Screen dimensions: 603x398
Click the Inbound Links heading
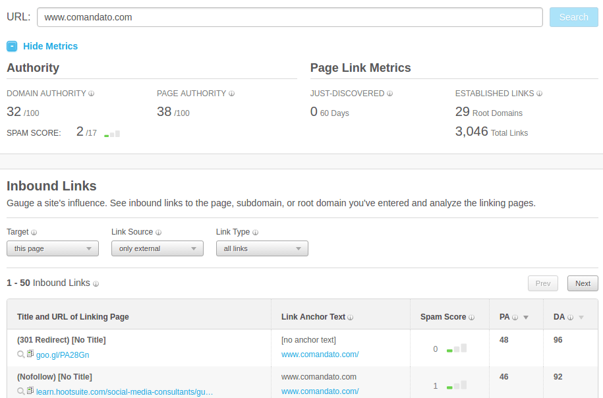point(51,186)
